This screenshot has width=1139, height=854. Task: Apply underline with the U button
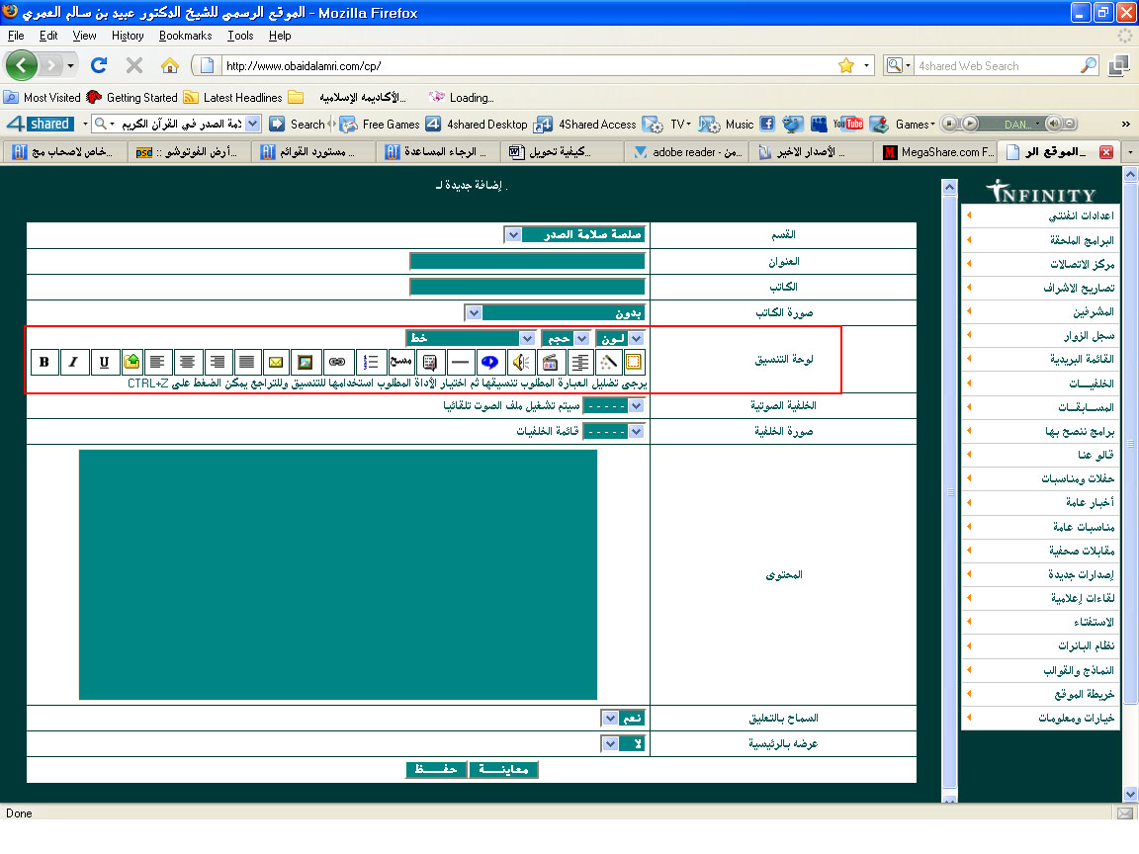105,362
